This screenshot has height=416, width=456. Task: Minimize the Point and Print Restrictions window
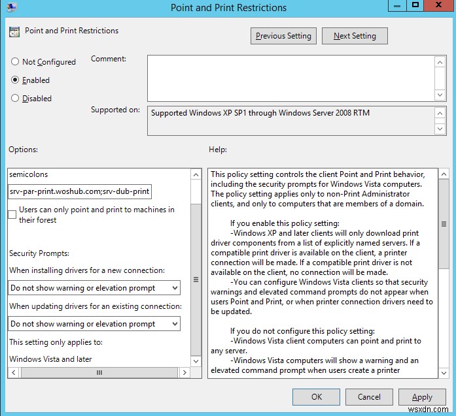tap(397, 6)
